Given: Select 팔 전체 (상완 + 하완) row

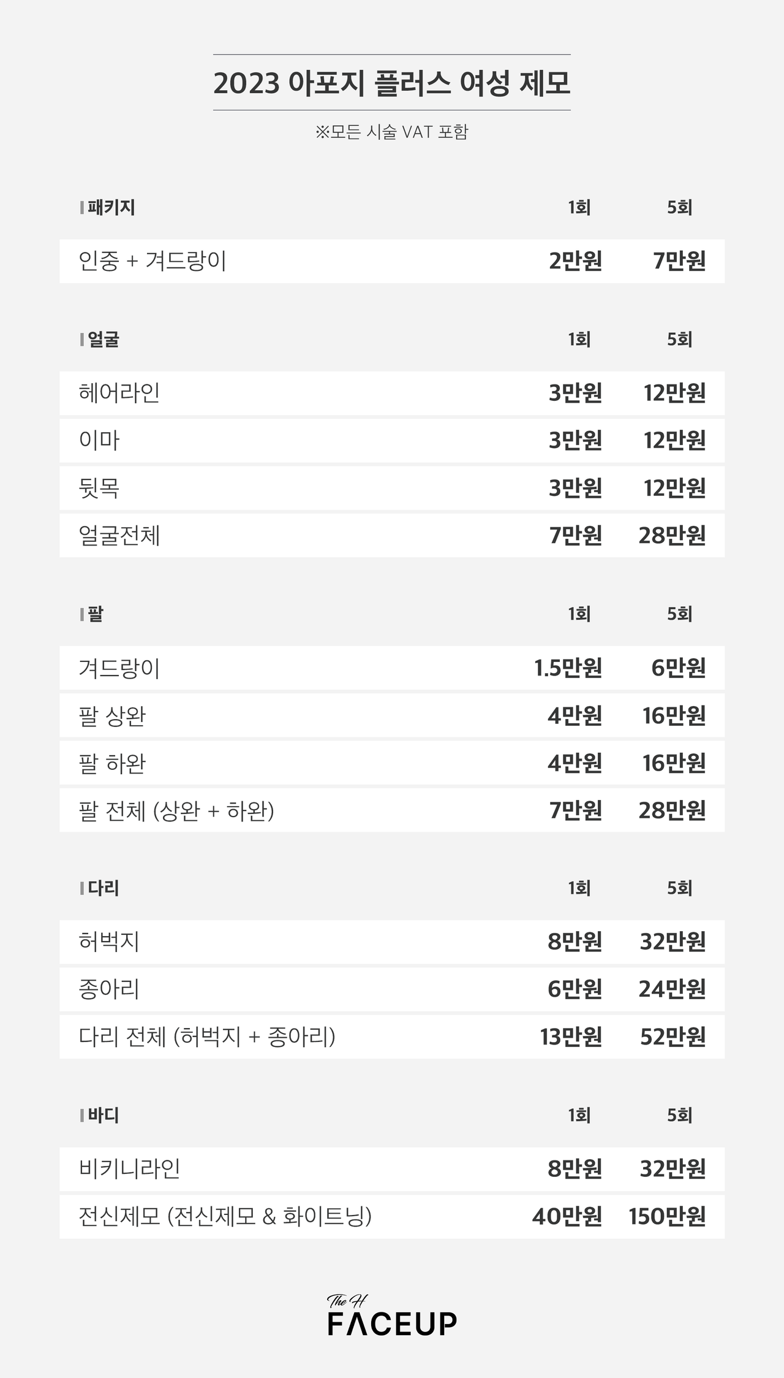Looking at the screenshot, I should click(392, 810).
